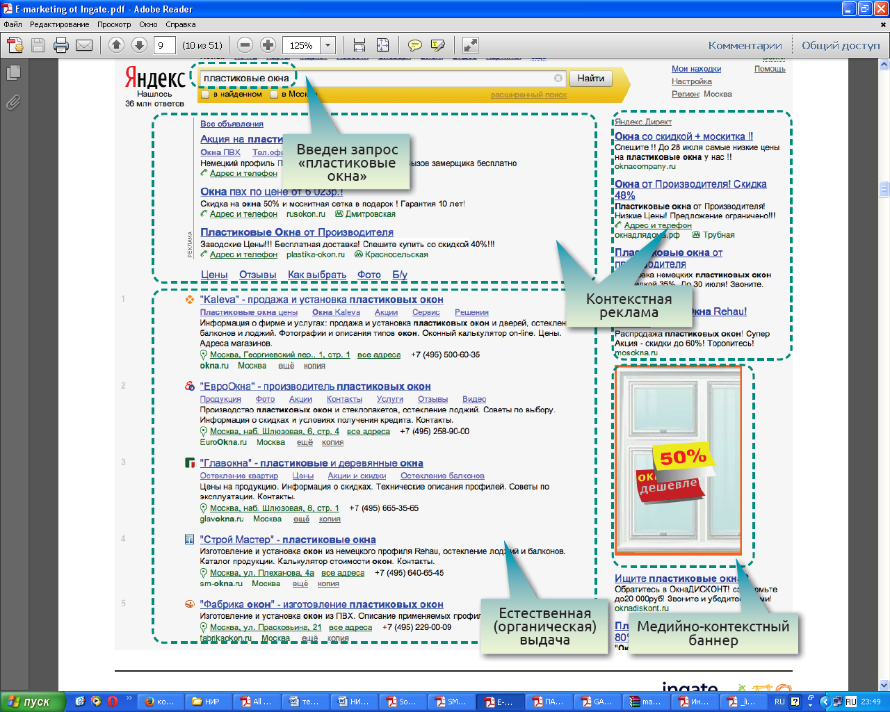Expand the quick launch chevron
This screenshot has width=890, height=712.
pos(129,699)
